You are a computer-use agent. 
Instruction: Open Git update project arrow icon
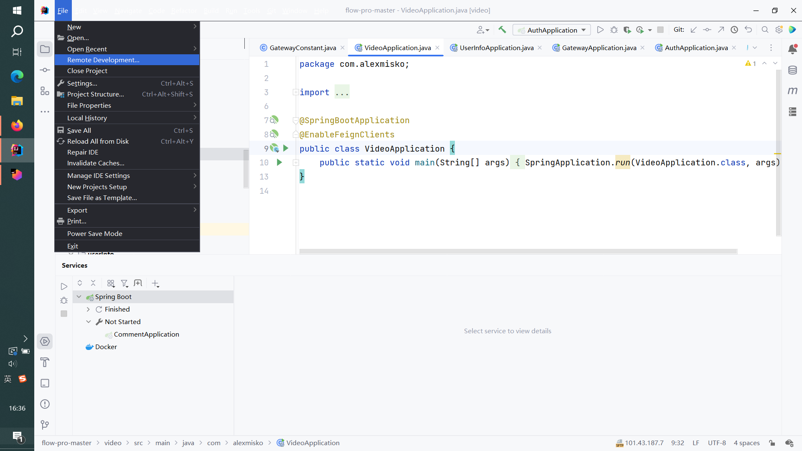[x=693, y=30]
